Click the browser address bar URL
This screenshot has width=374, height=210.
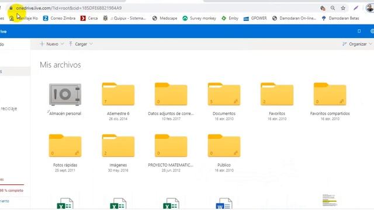click(x=69, y=8)
